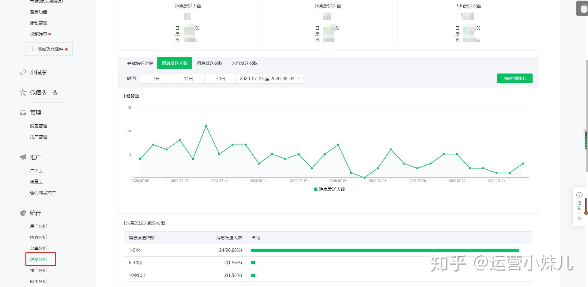Switch to the 关键指标详解 tab
Image resolution: width=588 pixels, height=287 pixels.
click(x=140, y=63)
